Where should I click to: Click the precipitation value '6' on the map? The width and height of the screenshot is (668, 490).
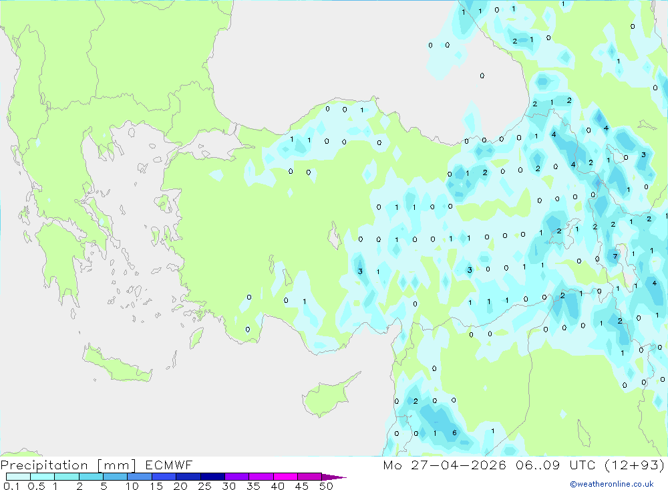454,433
